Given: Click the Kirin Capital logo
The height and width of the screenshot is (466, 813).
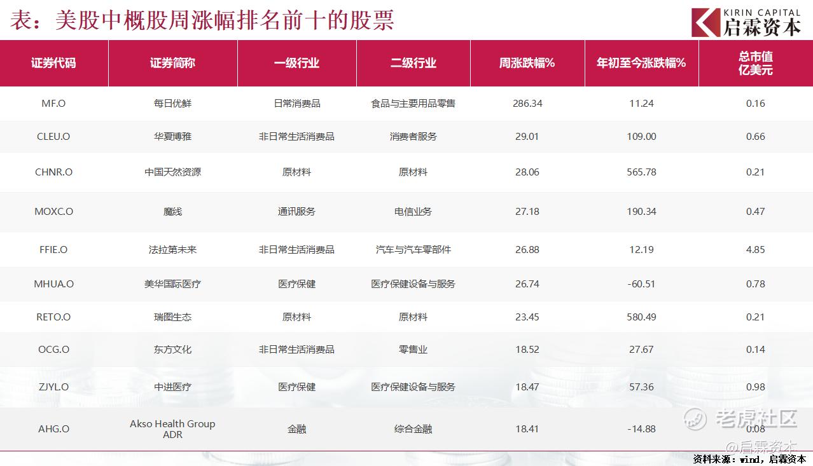Looking at the screenshot, I should [746, 22].
